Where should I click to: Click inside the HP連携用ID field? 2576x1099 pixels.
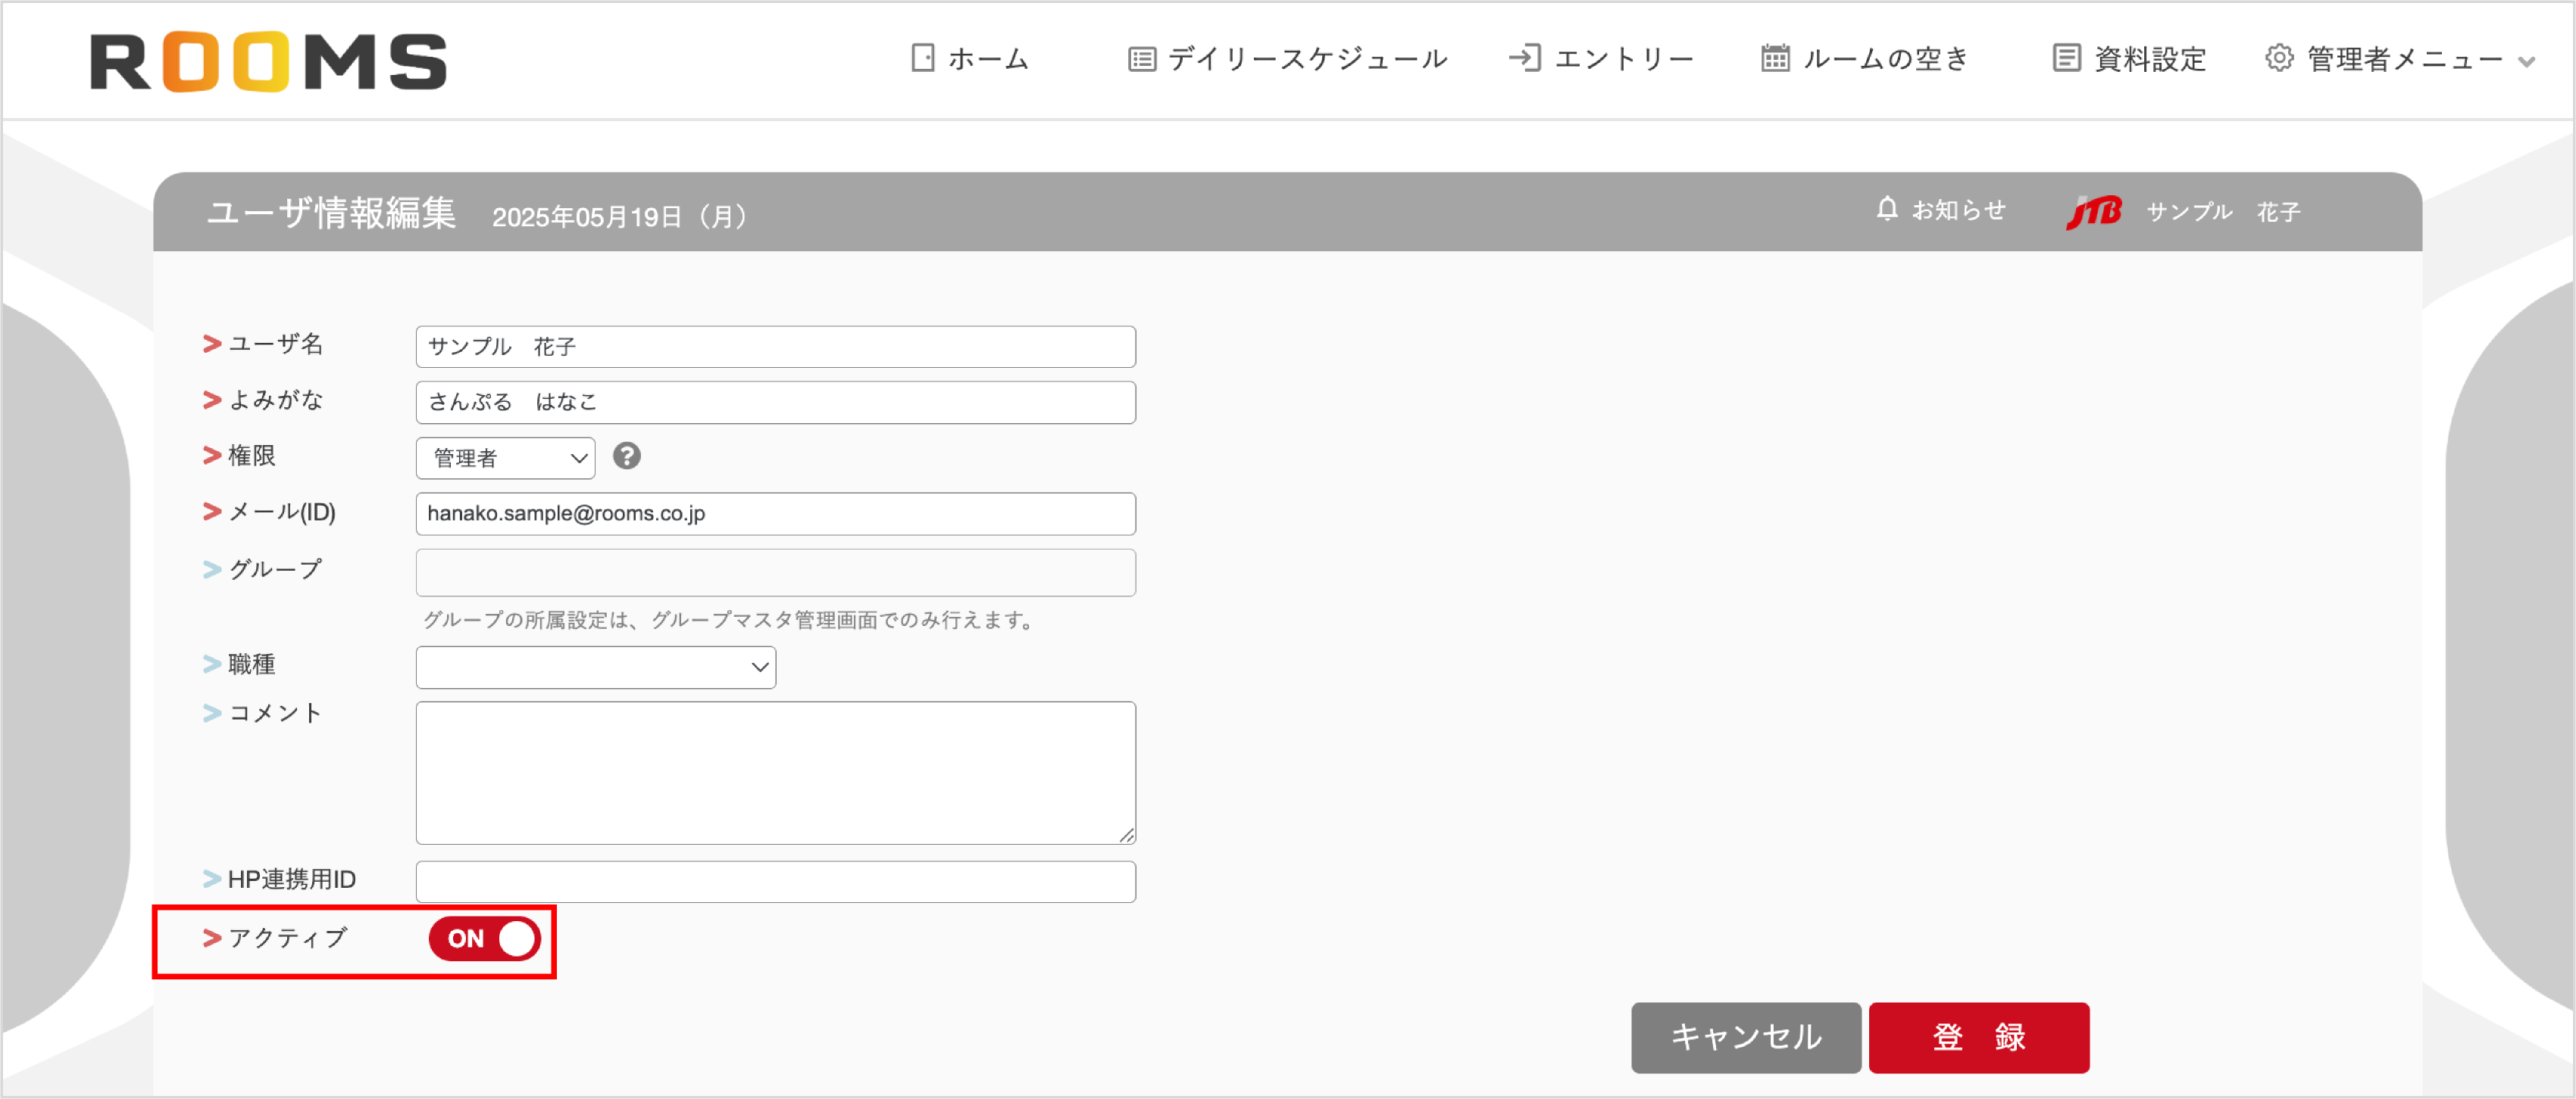(x=775, y=880)
